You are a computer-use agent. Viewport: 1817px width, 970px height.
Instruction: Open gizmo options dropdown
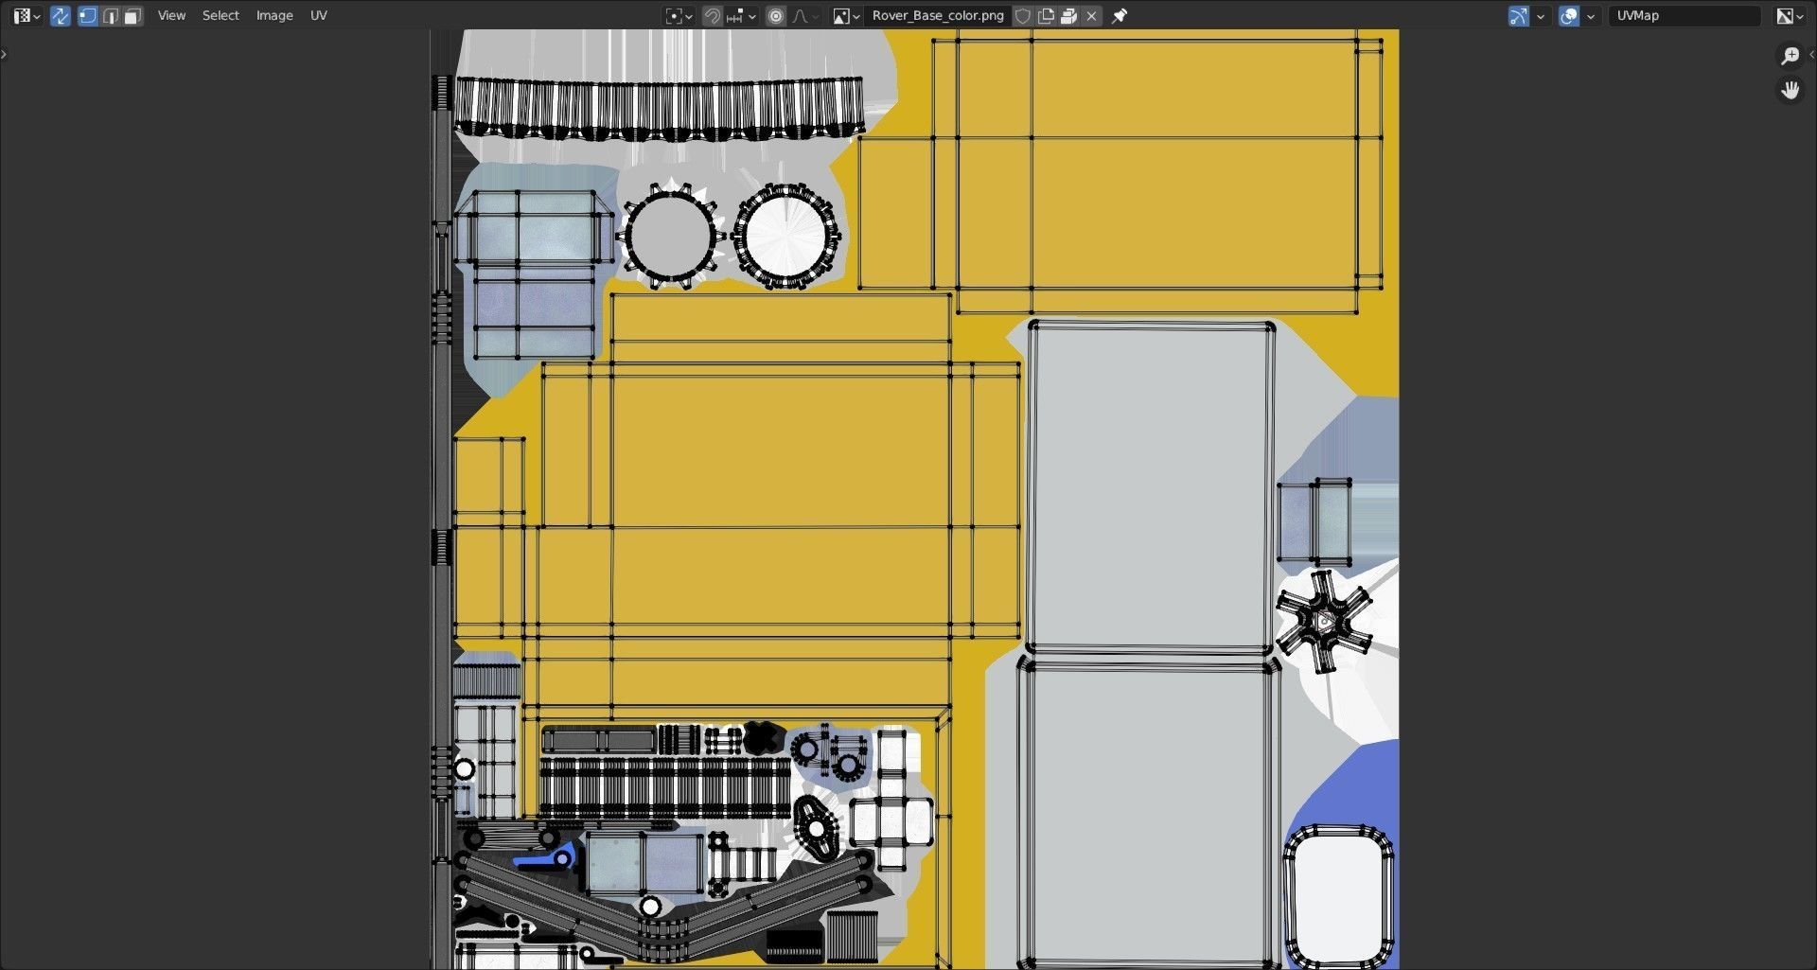(x=1541, y=15)
